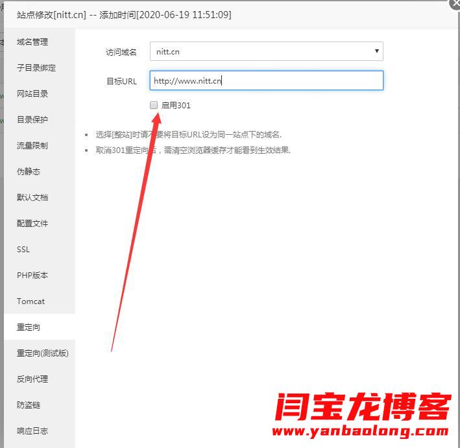Select 子目录绑定 in sidebar
460x448 pixels.
click(36, 68)
